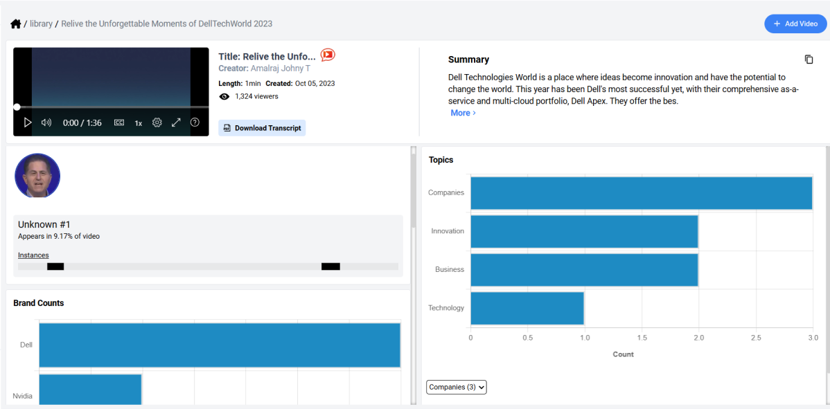Image resolution: width=830 pixels, height=409 pixels.
Task: Click the Technology topic bar
Action: (527, 308)
